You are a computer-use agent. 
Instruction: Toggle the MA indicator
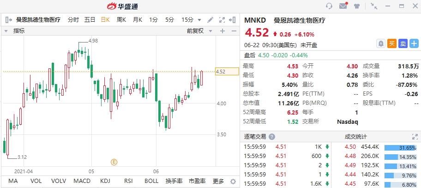13,181
